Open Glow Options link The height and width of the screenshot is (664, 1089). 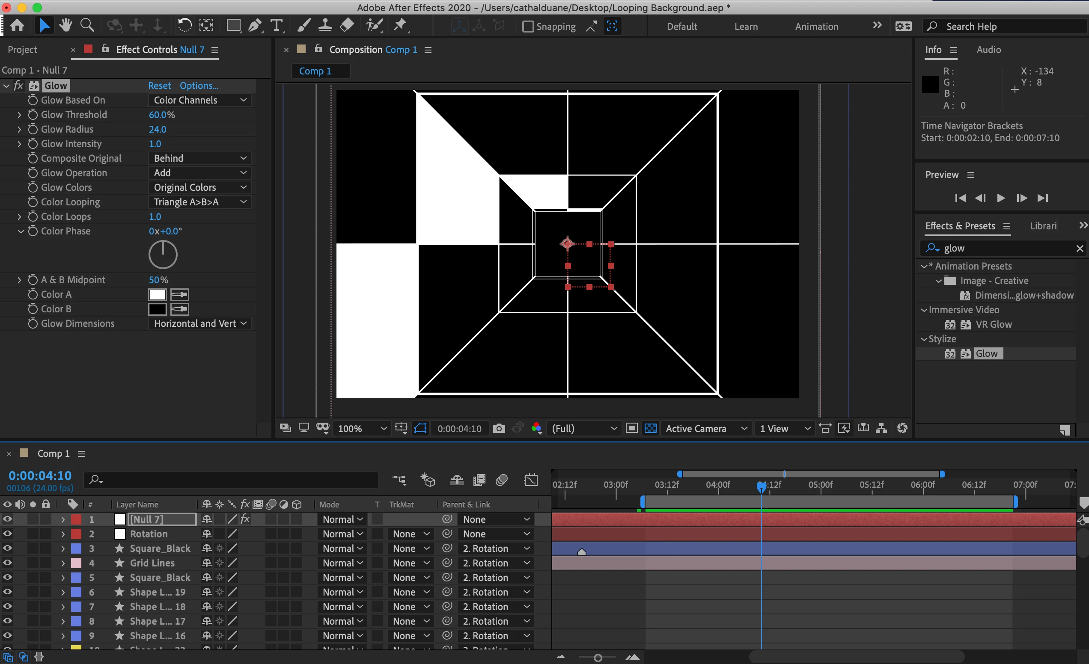tap(199, 86)
